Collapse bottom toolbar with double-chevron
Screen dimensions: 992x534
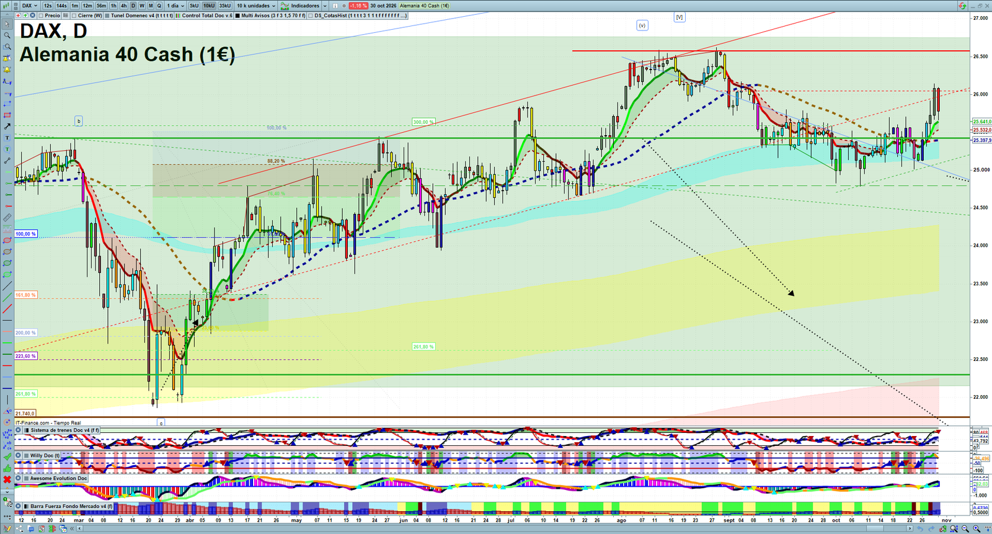tap(72, 528)
